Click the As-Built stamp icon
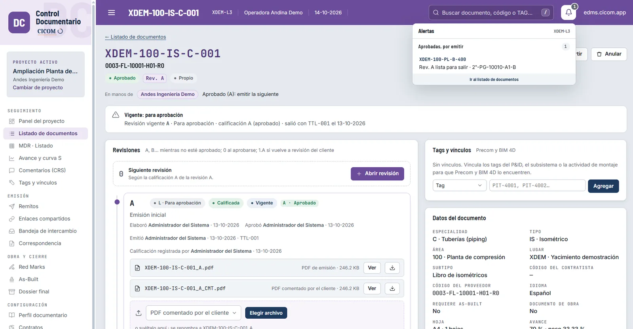Screen dimensions: 633x329 [x=12, y=279]
